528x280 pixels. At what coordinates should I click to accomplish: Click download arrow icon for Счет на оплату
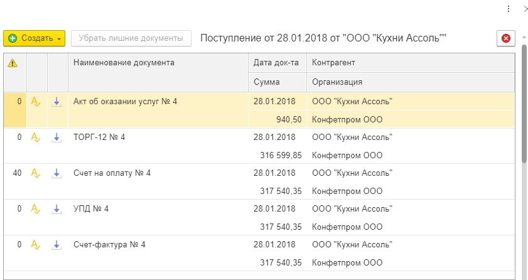click(x=57, y=173)
